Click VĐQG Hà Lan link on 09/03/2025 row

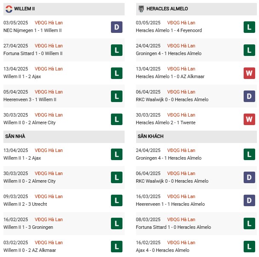(x=49, y=196)
